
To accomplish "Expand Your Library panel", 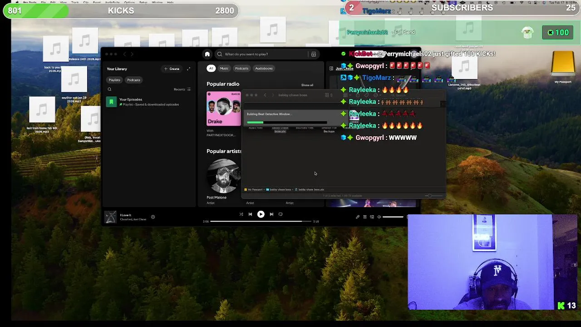I will pyautogui.click(x=188, y=69).
